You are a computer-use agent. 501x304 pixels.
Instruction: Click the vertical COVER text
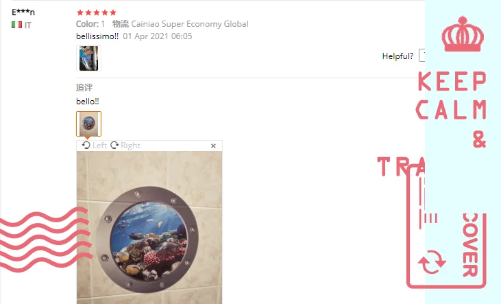470,244
